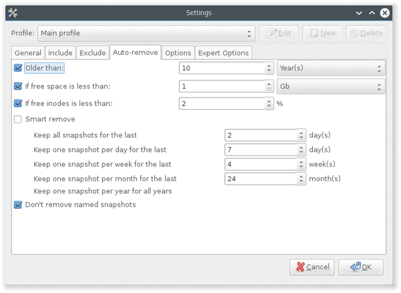
Task: Confirm settings with the OK button
Action: [x=361, y=267]
